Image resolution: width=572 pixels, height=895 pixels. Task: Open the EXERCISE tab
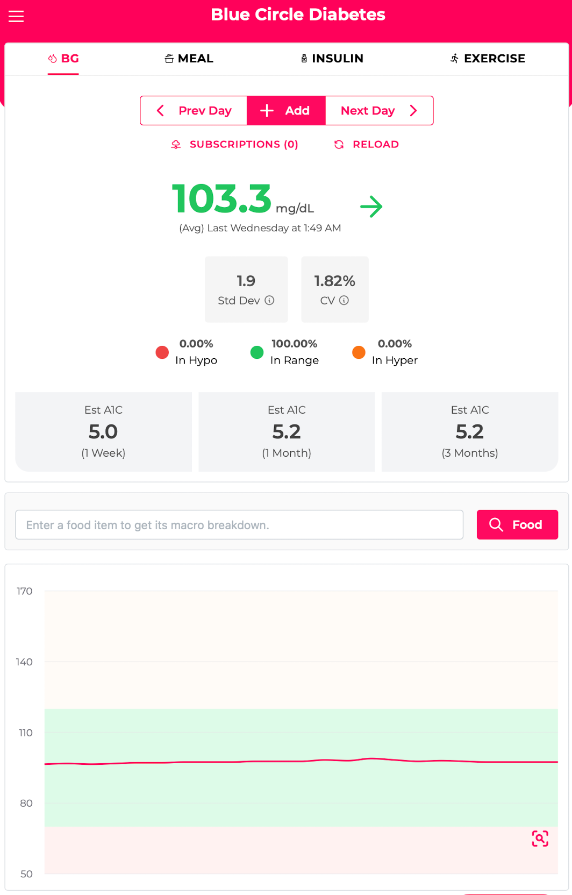click(x=488, y=59)
